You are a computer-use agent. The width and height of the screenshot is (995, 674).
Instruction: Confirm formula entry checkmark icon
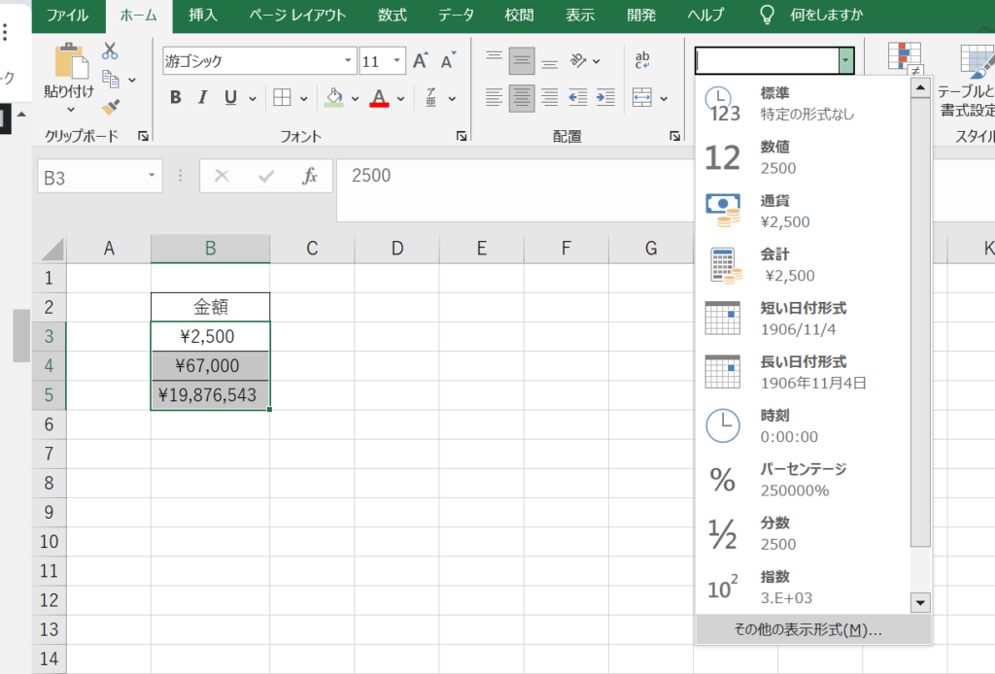pos(266,176)
